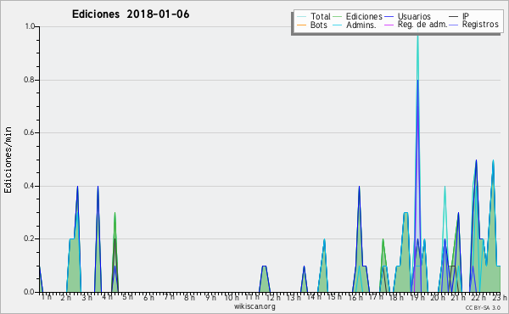
Task: Click the Ediciones legend label
Action: pyautogui.click(x=364, y=16)
